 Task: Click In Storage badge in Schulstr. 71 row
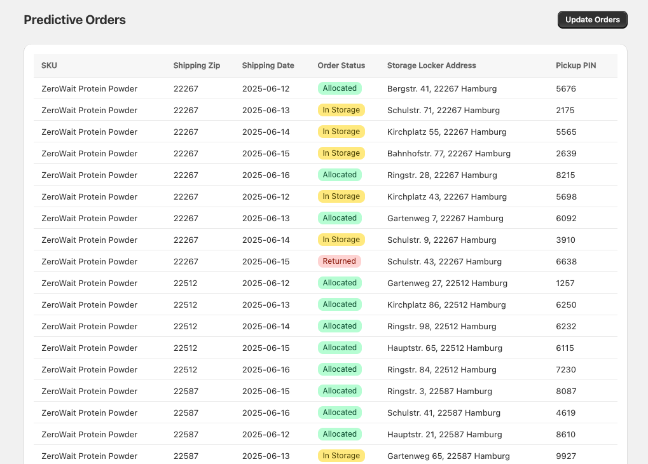(x=341, y=110)
